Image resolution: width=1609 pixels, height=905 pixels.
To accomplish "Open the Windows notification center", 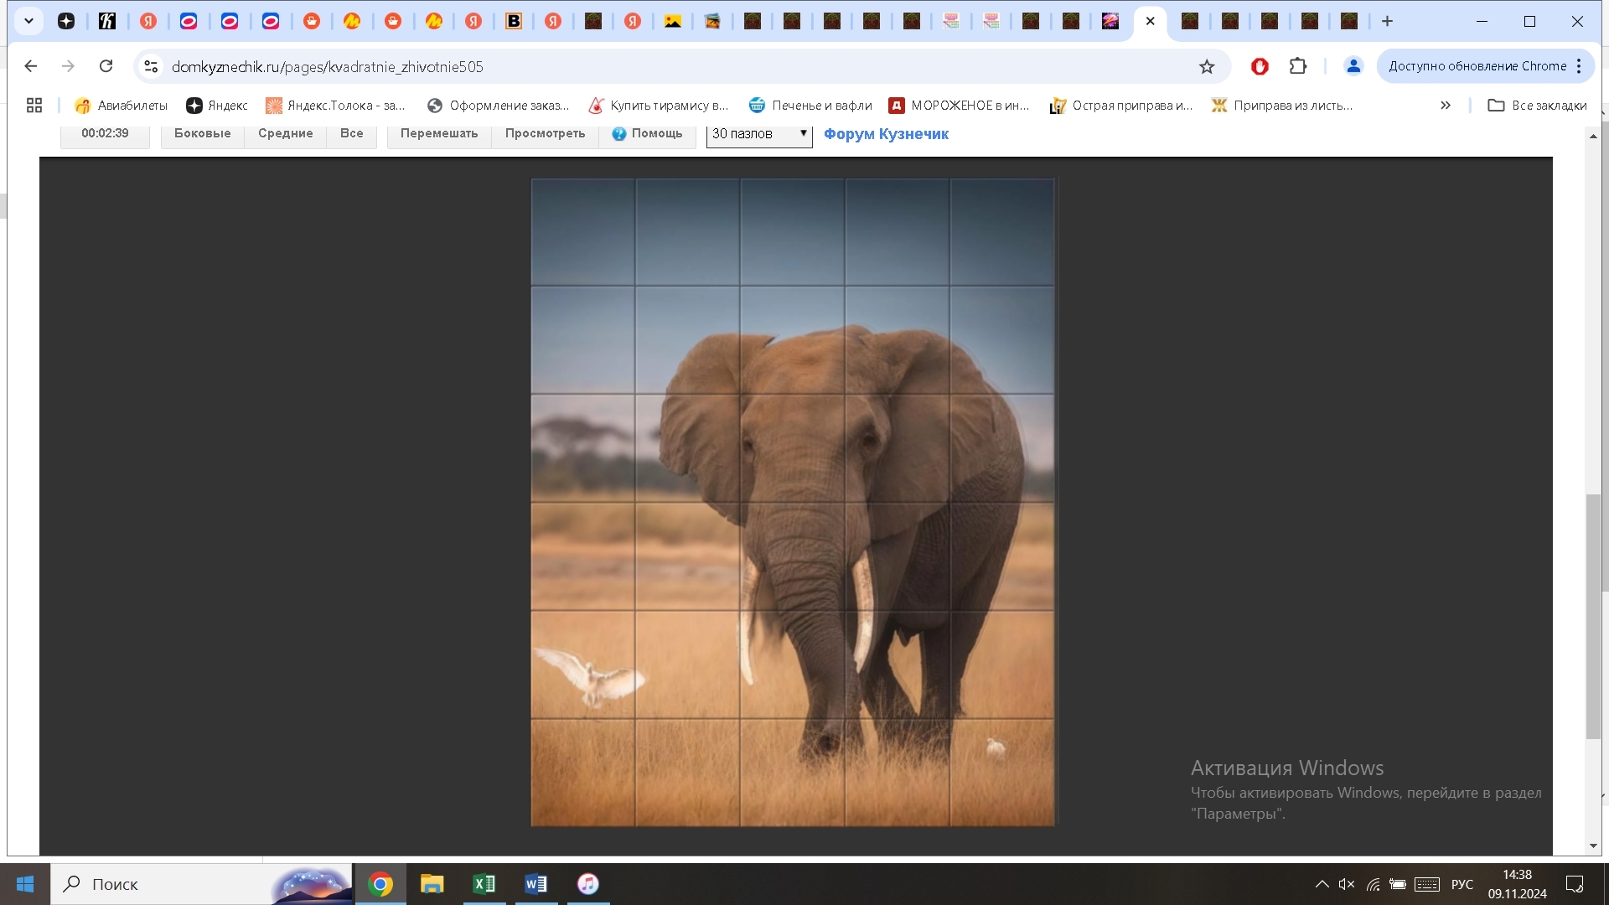I will pos(1575,884).
